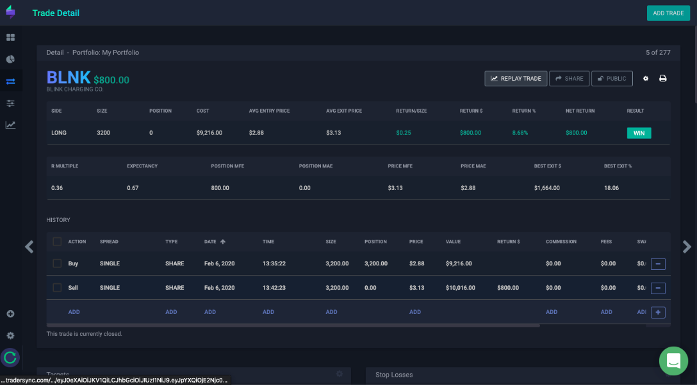Click the ADD TRADE button
This screenshot has height=385, width=697.
[x=668, y=13]
